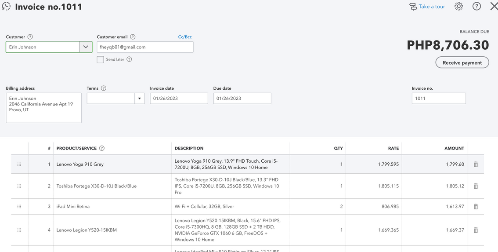Close the invoice with the X icon
Image resolution: width=498 pixels, height=252 pixels.
click(x=494, y=6)
